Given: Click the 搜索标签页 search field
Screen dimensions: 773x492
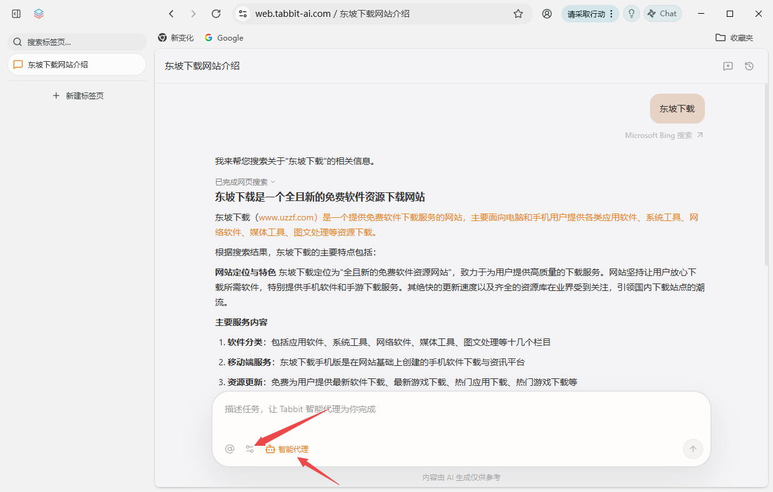Looking at the screenshot, I should (77, 42).
